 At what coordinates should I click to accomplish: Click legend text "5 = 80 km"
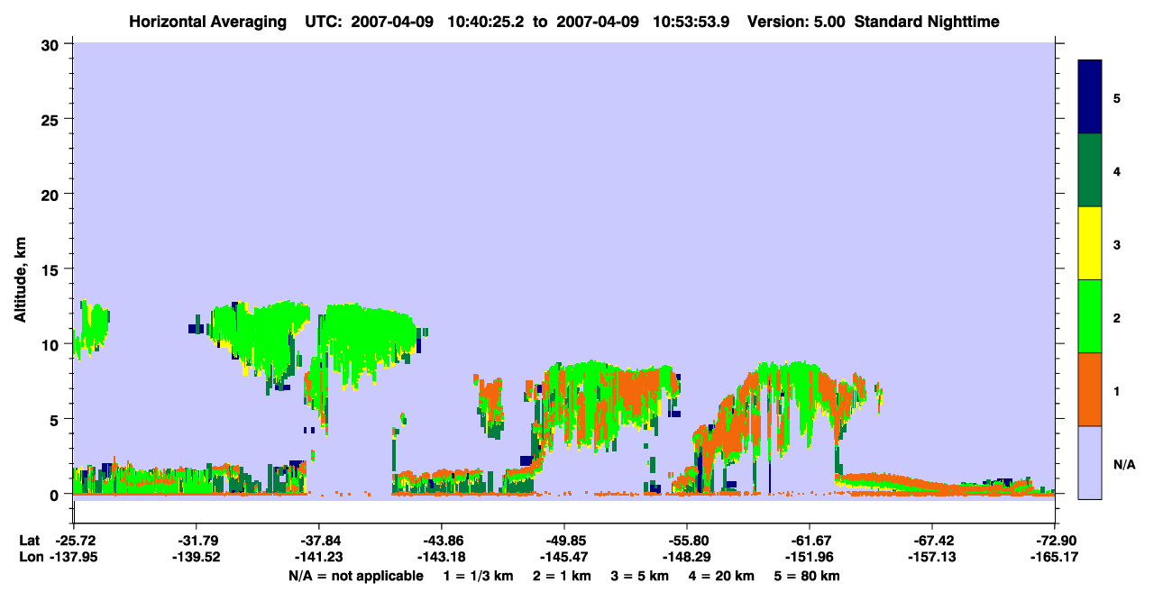point(808,575)
